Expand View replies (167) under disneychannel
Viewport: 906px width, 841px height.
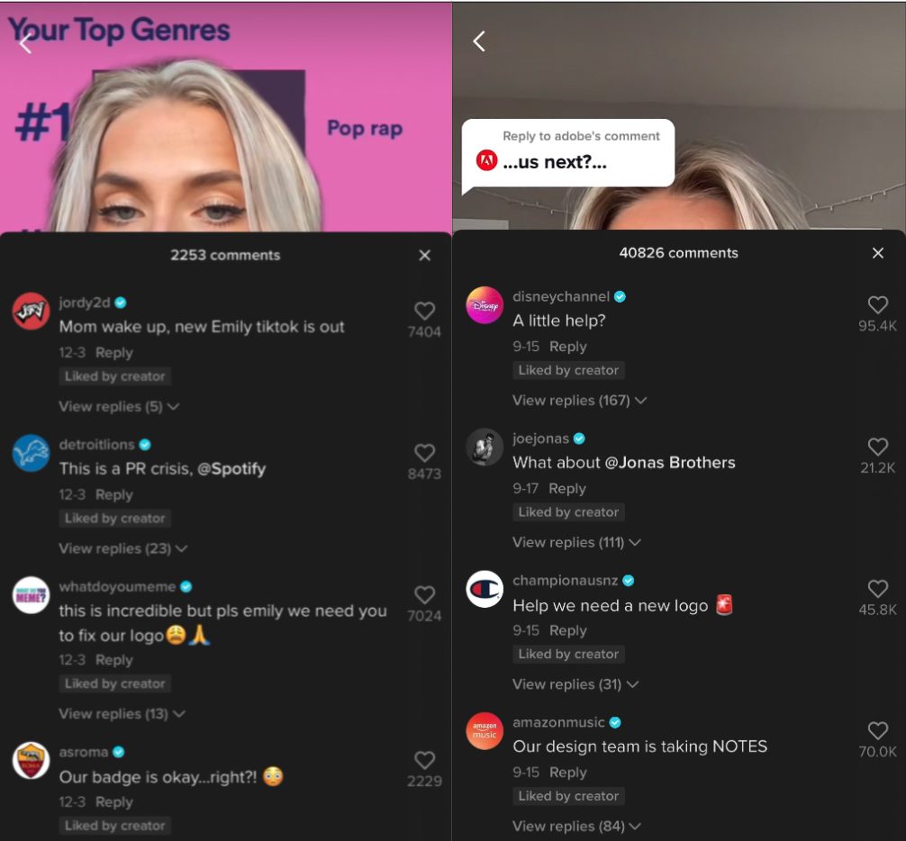(x=579, y=401)
